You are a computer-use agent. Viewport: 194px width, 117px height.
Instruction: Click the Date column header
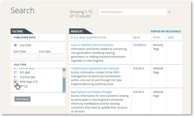(137, 38)
